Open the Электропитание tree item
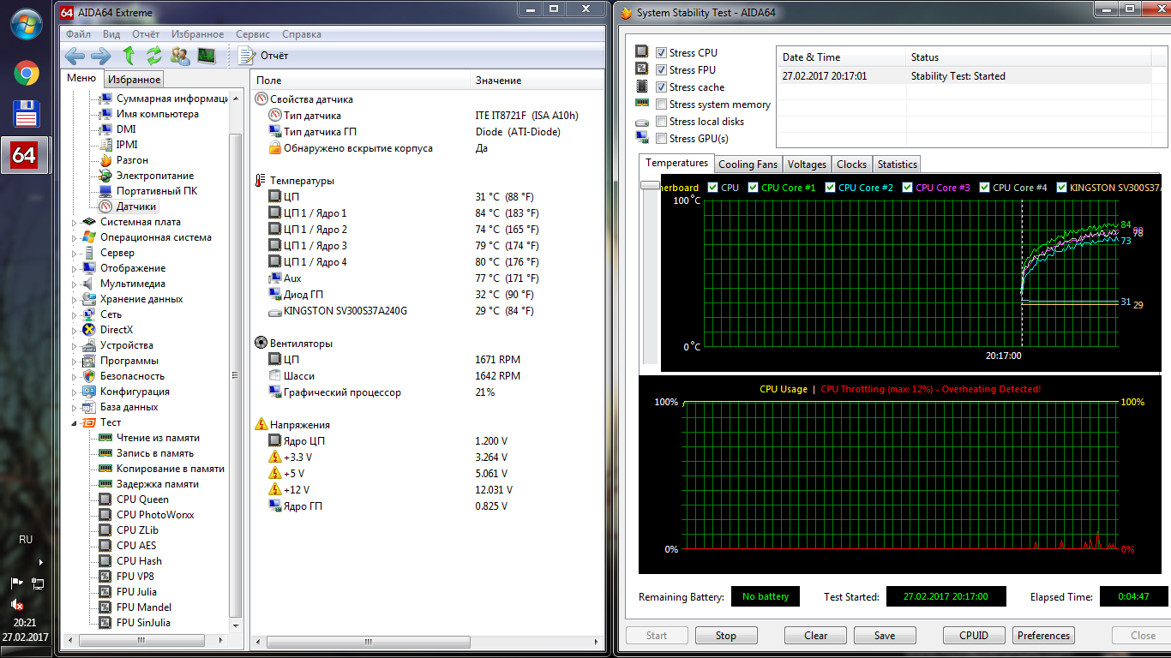 pyautogui.click(x=155, y=176)
